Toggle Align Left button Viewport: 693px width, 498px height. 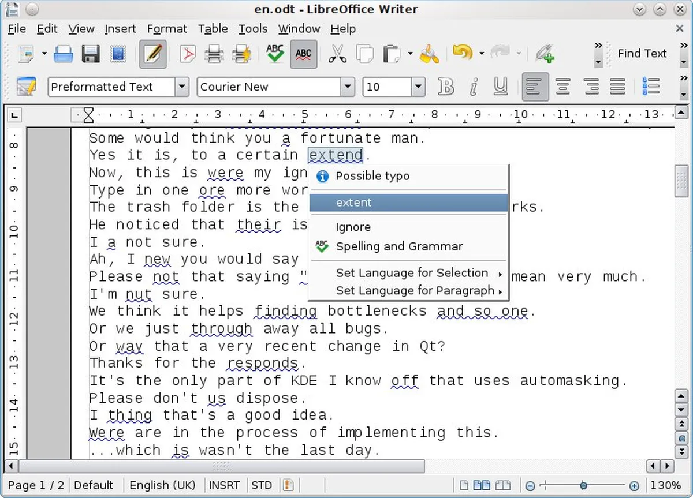[x=535, y=87]
